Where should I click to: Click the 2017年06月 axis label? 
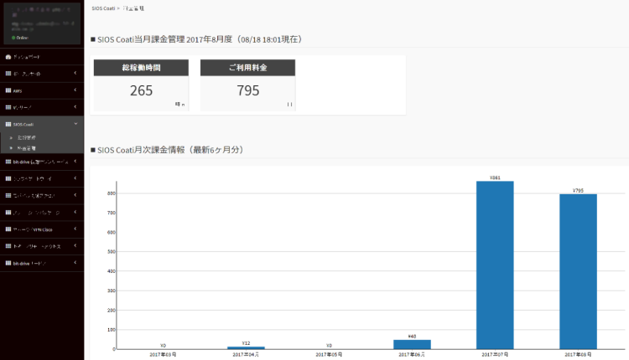click(412, 355)
